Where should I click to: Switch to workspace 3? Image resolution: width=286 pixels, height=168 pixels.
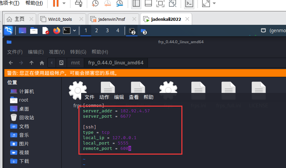pos(107,31)
